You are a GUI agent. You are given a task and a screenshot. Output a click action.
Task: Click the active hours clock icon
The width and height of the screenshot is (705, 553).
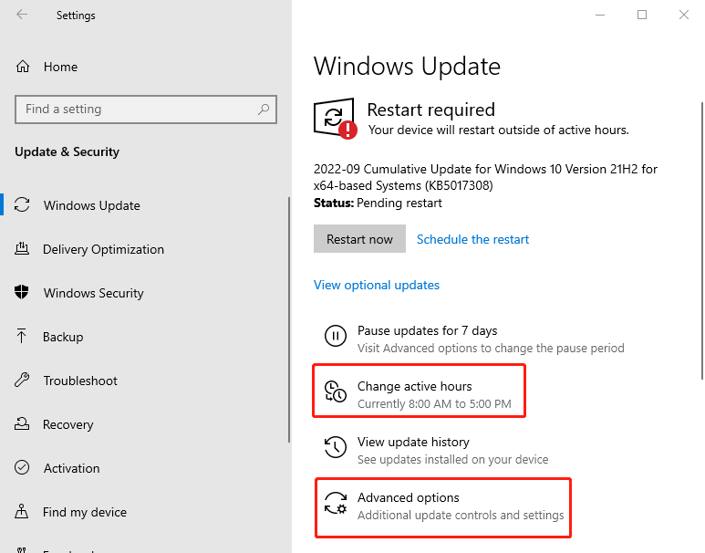click(336, 391)
